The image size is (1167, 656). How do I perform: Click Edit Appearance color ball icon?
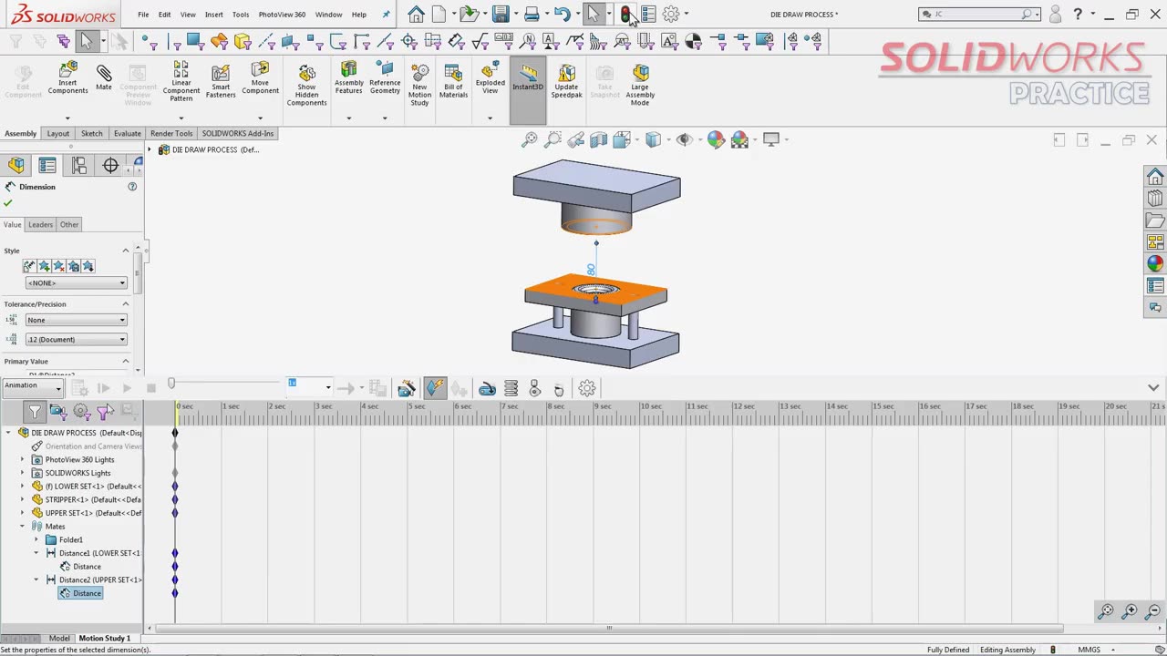pos(716,139)
